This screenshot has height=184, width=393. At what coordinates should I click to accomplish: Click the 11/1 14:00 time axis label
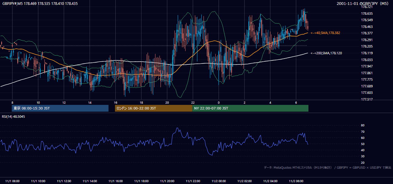click(90, 181)
